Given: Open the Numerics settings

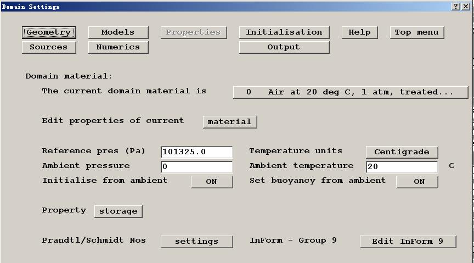Looking at the screenshot, I should point(118,47).
